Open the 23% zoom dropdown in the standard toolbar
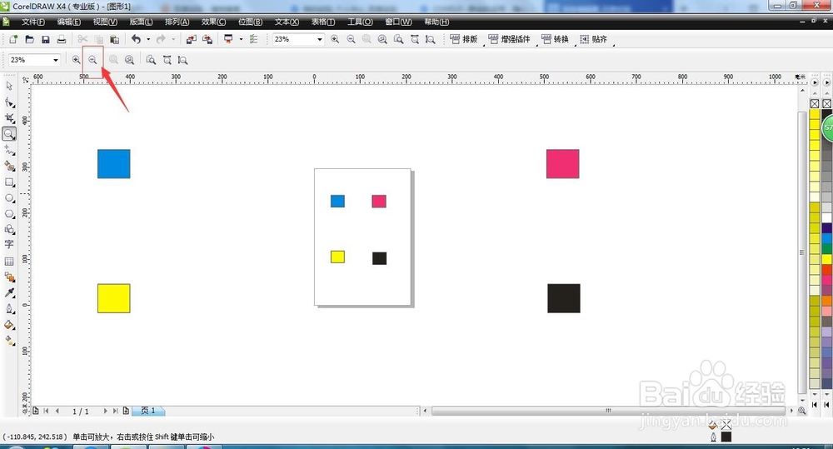This screenshot has height=449, width=833. pos(320,39)
